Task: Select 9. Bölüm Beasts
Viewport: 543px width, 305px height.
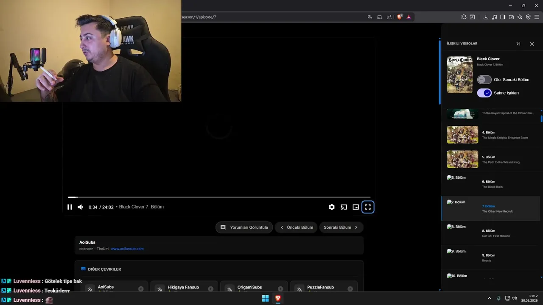Action: [x=491, y=258]
